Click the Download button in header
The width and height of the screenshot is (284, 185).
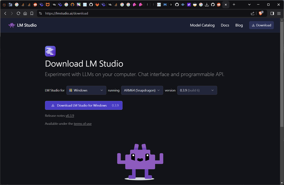[x=261, y=25]
